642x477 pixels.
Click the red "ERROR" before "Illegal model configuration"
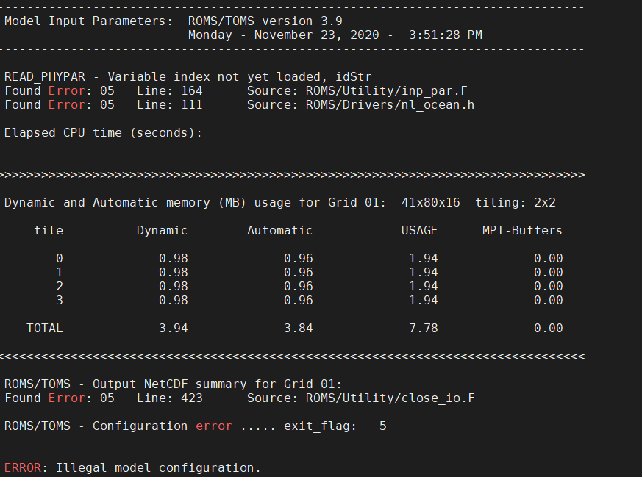(x=22, y=467)
